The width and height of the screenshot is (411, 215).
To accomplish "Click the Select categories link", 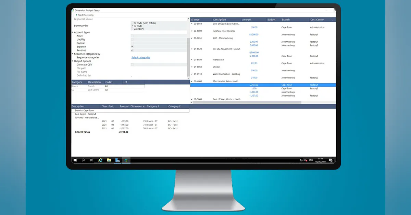I will point(140,57).
